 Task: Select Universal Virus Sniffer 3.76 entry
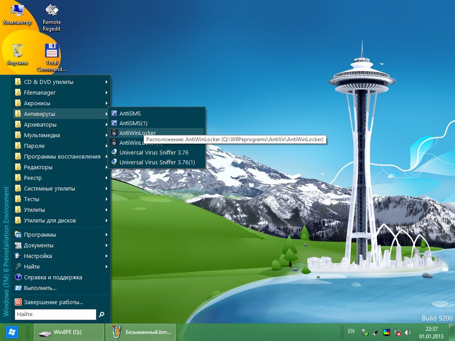click(153, 152)
